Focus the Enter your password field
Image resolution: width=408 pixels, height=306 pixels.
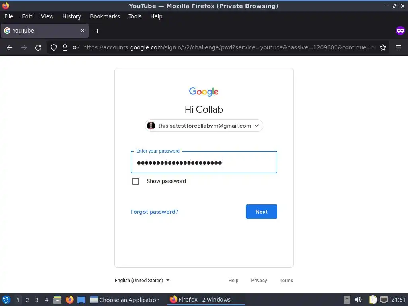pos(204,163)
